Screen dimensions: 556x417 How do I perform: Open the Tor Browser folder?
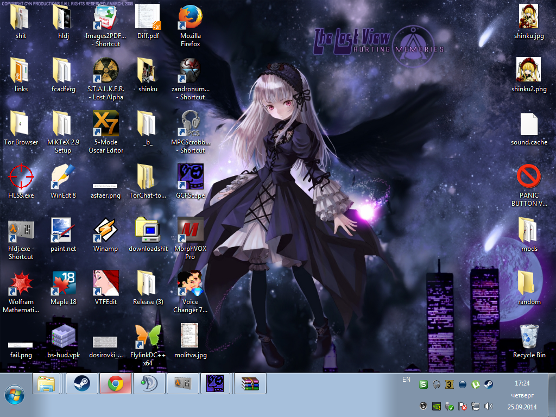21,124
